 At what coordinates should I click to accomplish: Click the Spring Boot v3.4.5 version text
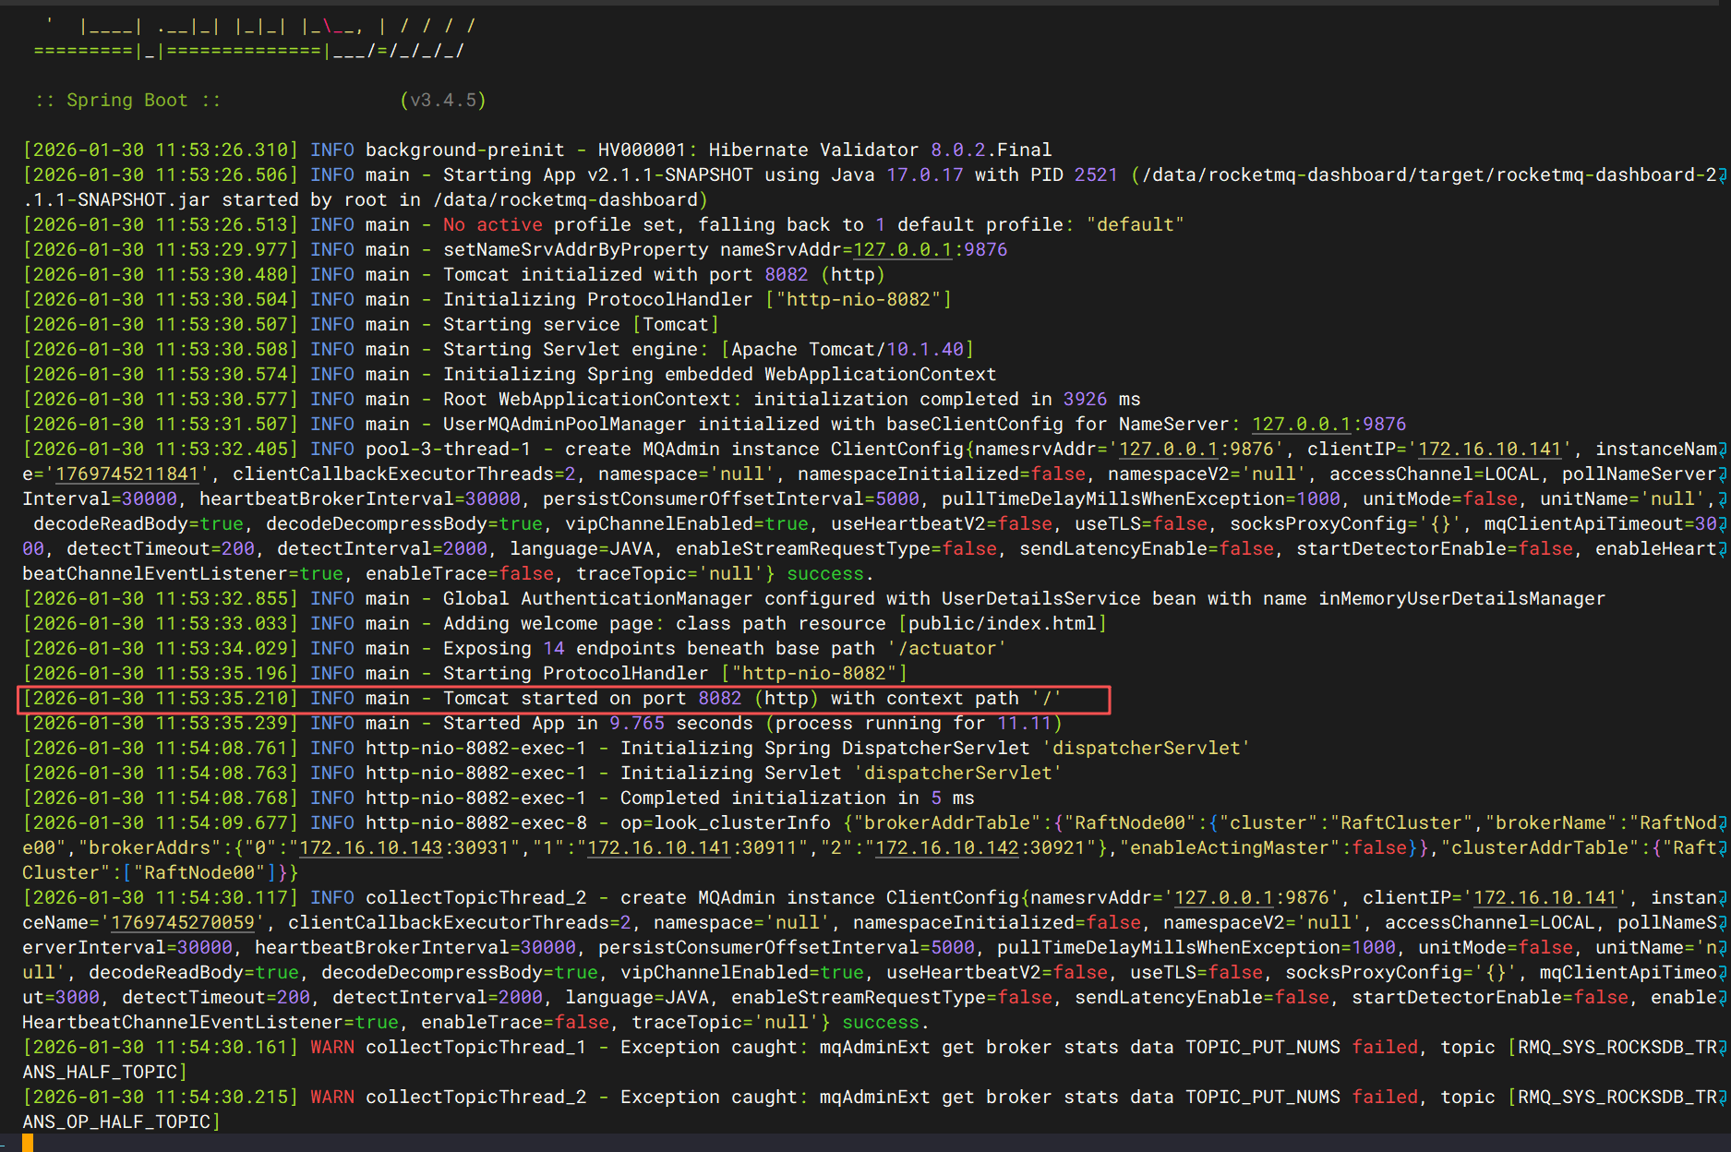coord(443,100)
